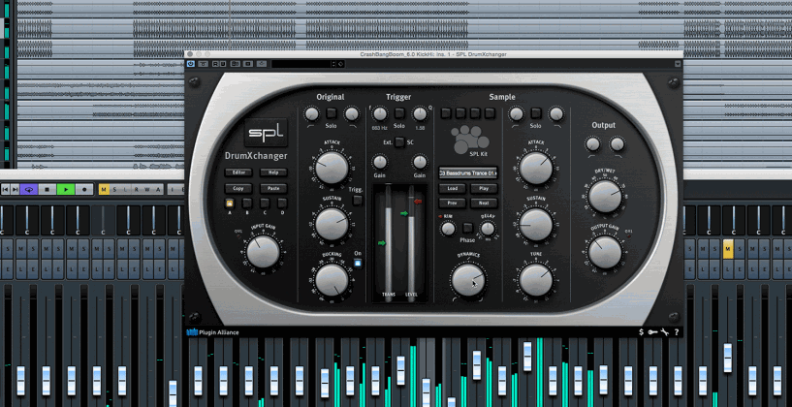The image size is (792, 407).
Task: Toggle the plugin bypass power icon
Action: click(190, 64)
